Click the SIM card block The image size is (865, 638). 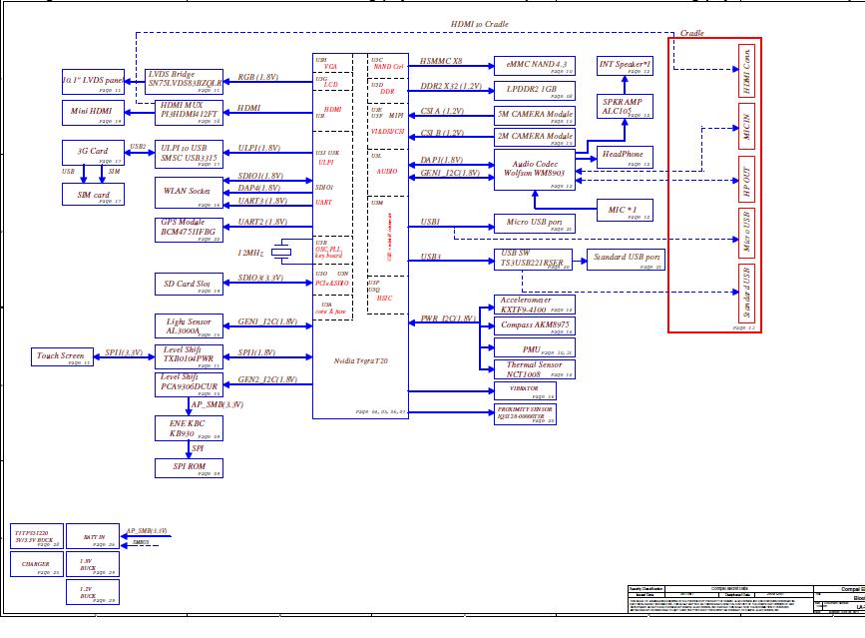93,195
